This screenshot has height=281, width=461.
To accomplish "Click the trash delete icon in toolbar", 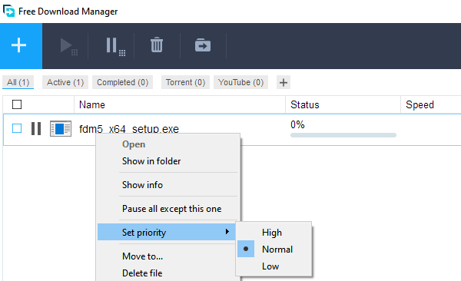I will coord(157,45).
